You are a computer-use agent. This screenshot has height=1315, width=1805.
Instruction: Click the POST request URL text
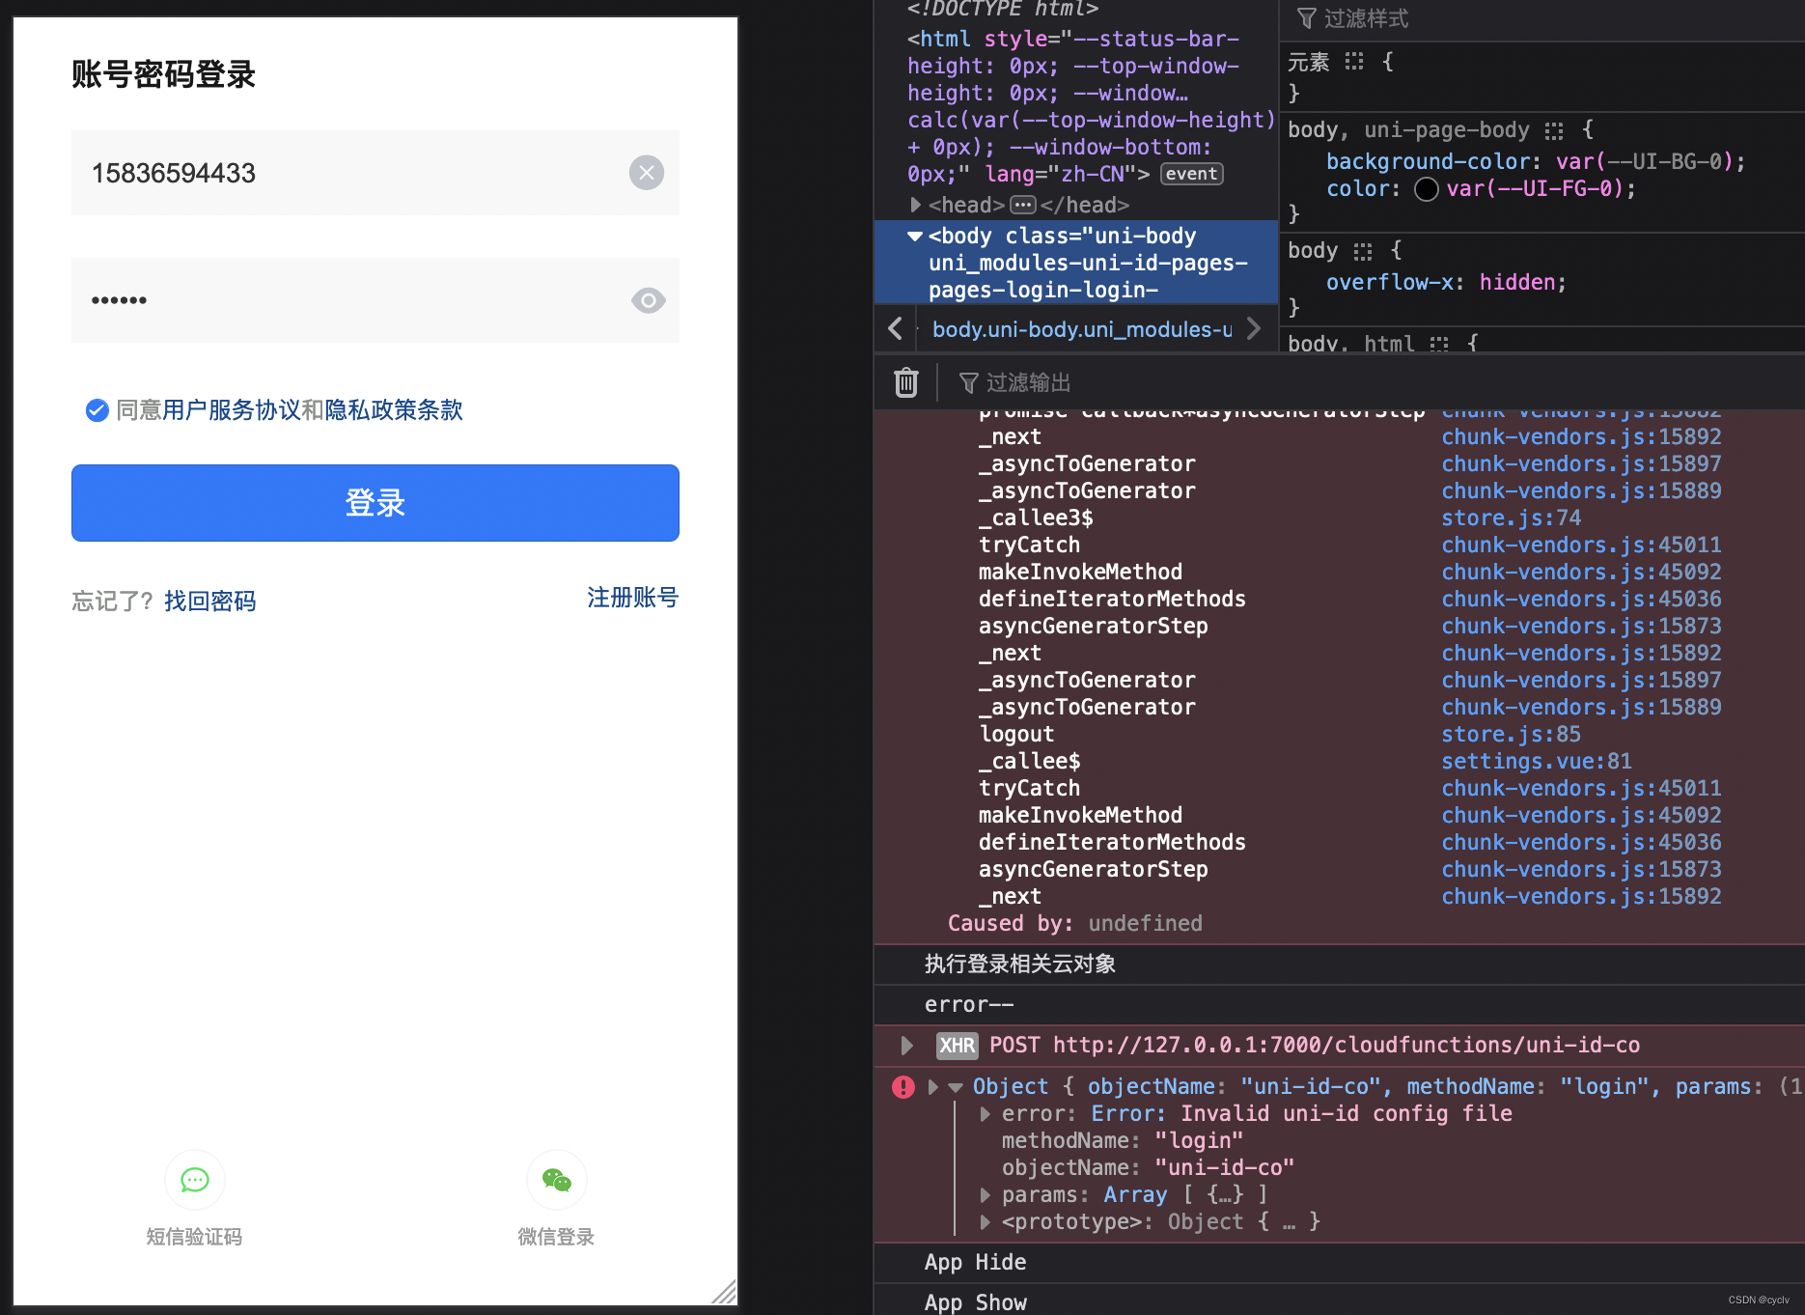coord(1346,1046)
